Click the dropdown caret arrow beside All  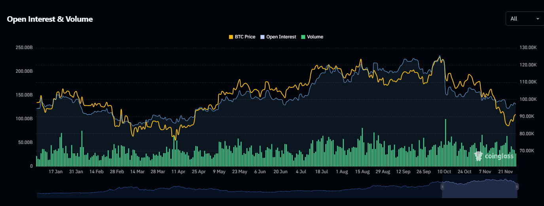click(x=537, y=19)
